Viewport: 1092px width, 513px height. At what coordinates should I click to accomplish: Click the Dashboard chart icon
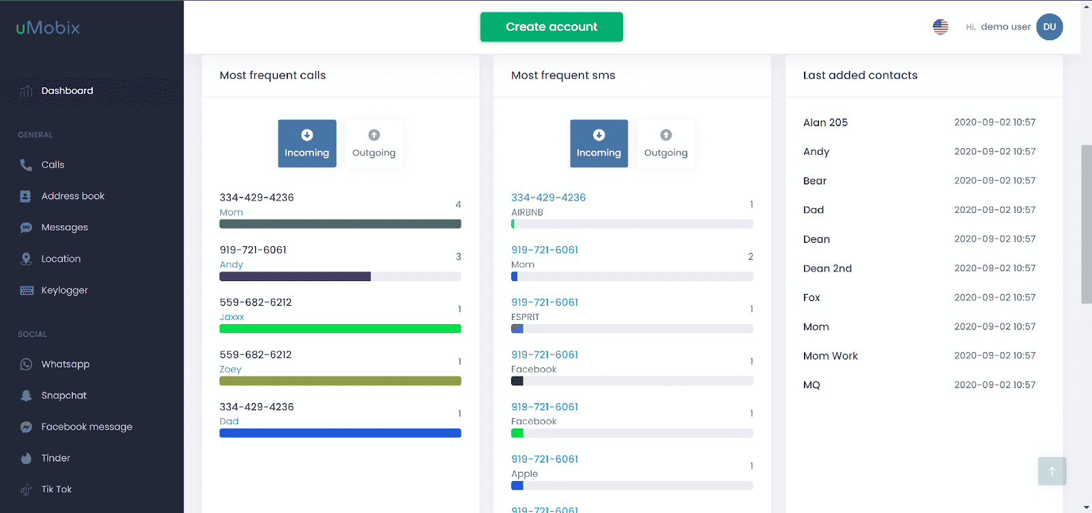click(x=26, y=91)
